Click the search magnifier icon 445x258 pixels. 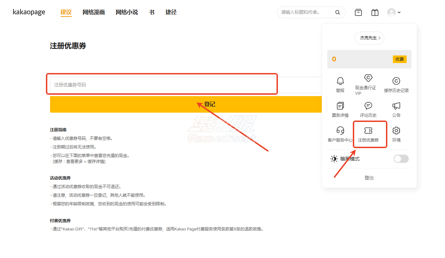337,12
